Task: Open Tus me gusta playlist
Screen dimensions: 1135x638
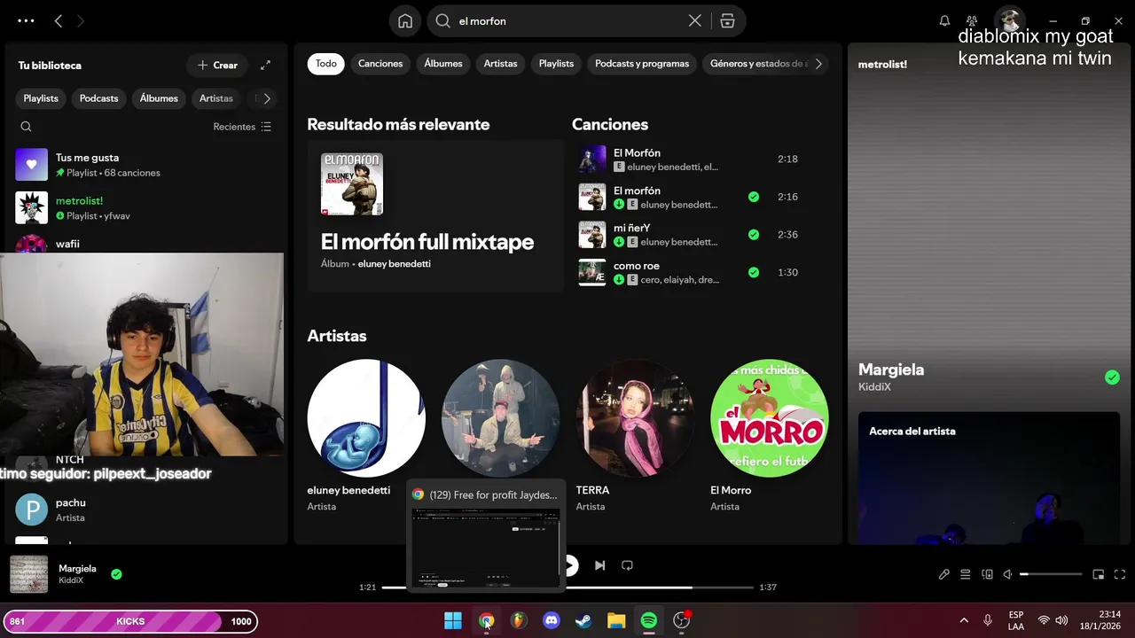Action: coord(146,165)
